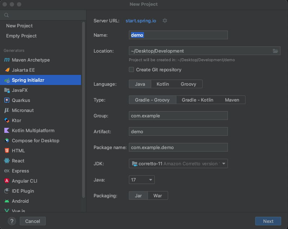Browse for location with folder icon
288x229 pixels.
click(275, 51)
